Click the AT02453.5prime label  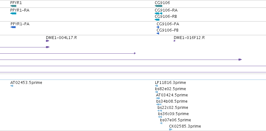pyautogui.click(x=26, y=83)
